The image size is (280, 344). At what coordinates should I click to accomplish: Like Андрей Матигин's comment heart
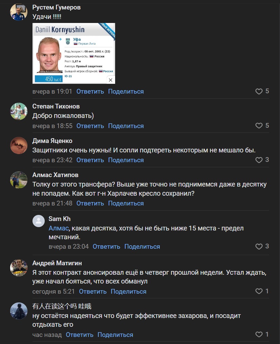(x=259, y=291)
